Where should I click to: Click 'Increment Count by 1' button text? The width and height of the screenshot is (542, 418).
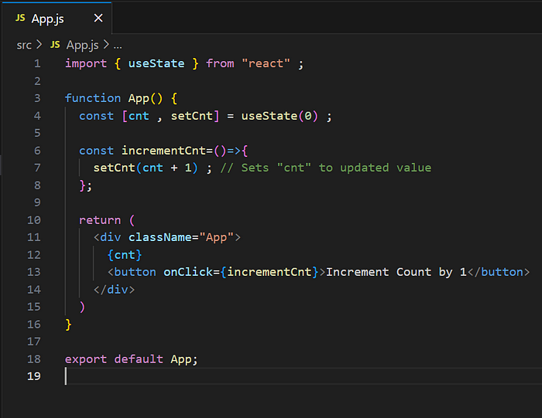(396, 273)
